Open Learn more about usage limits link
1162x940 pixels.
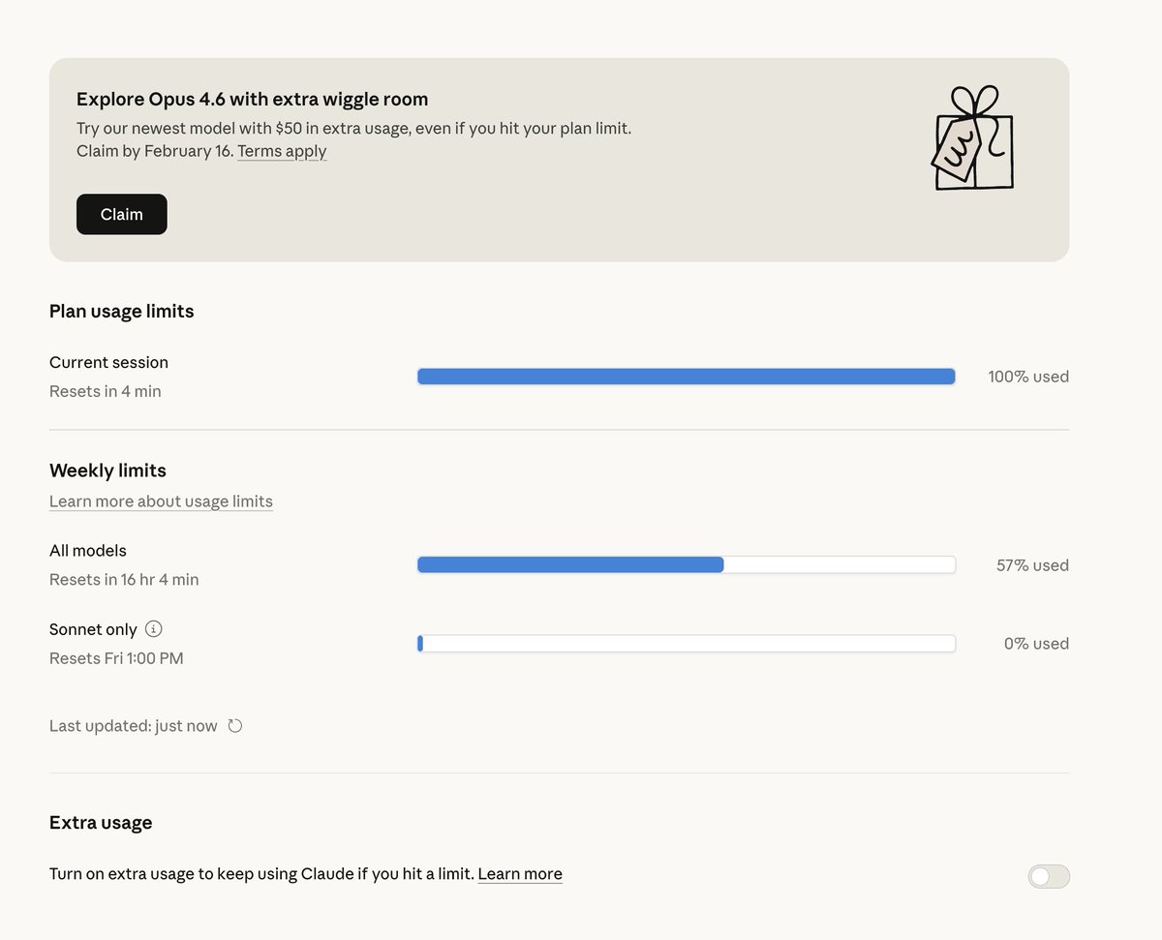161,501
